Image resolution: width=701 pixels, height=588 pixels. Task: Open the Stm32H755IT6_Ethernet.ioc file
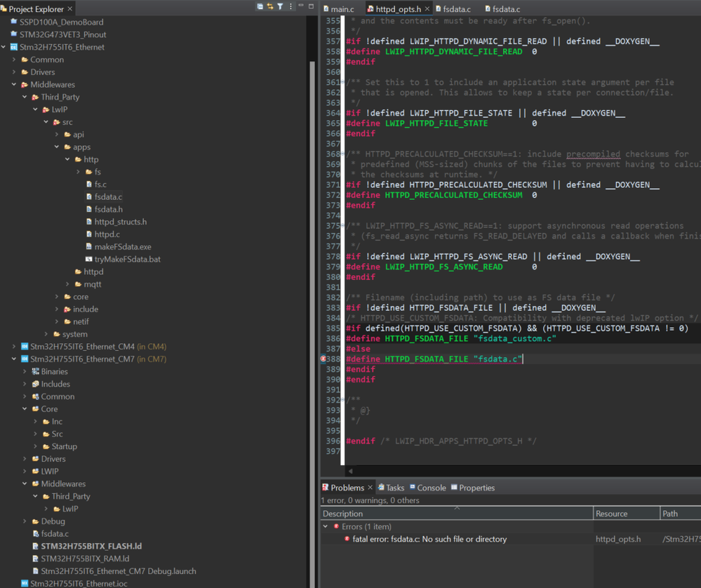click(x=77, y=583)
